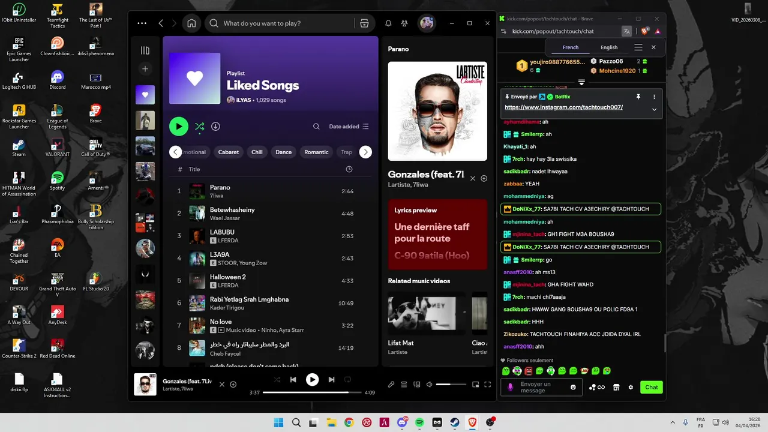
Task: Open Spotify profile avatar menu
Action: click(x=427, y=23)
